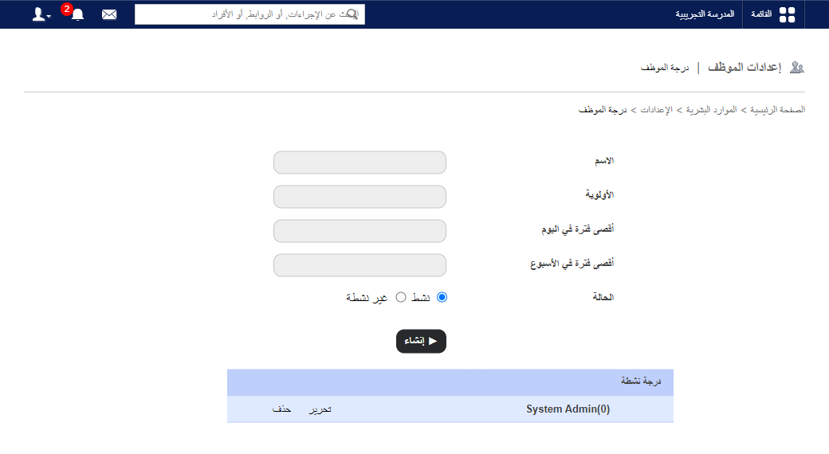Click the search magnifier icon
Image resolution: width=829 pixels, height=454 pixels.
click(x=352, y=14)
